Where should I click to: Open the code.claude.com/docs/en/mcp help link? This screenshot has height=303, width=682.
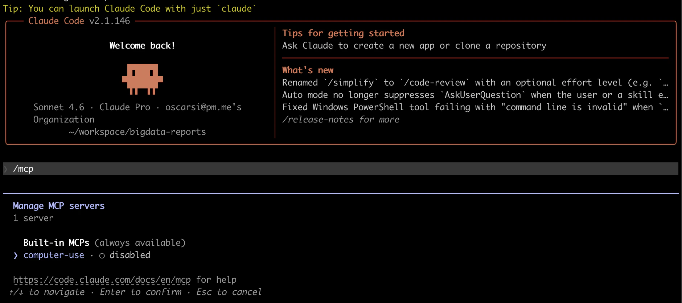[102, 280]
